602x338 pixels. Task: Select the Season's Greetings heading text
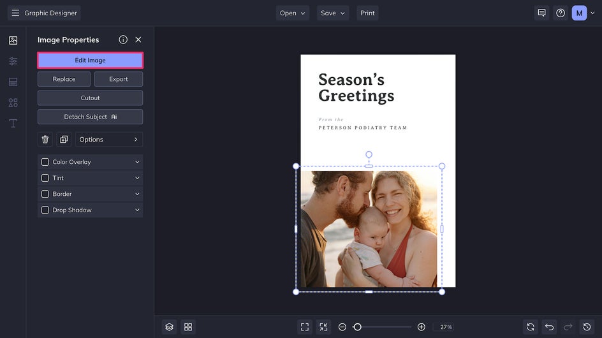coord(356,87)
